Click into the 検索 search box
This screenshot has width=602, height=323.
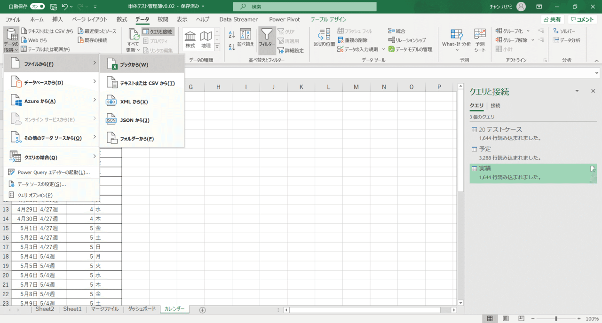pos(305,7)
